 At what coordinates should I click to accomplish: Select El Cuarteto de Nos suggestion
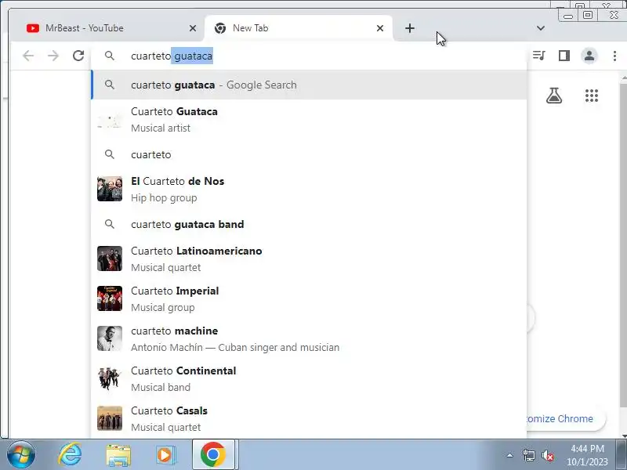(309, 189)
